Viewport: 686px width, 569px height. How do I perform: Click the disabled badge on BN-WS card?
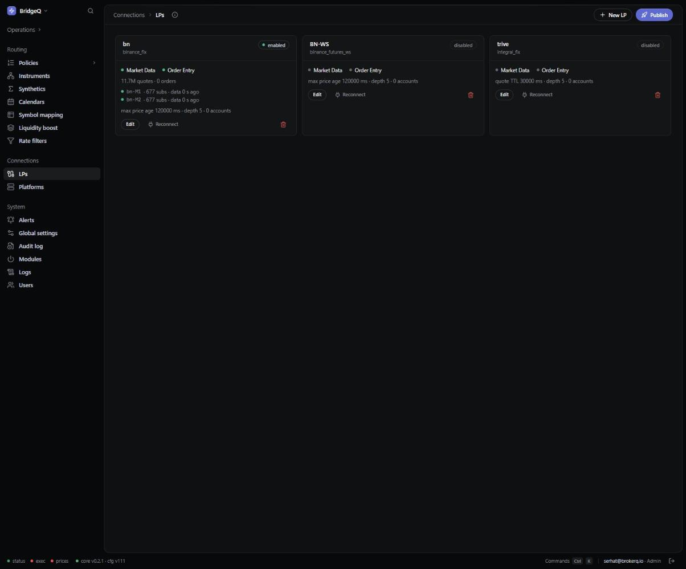tap(463, 45)
